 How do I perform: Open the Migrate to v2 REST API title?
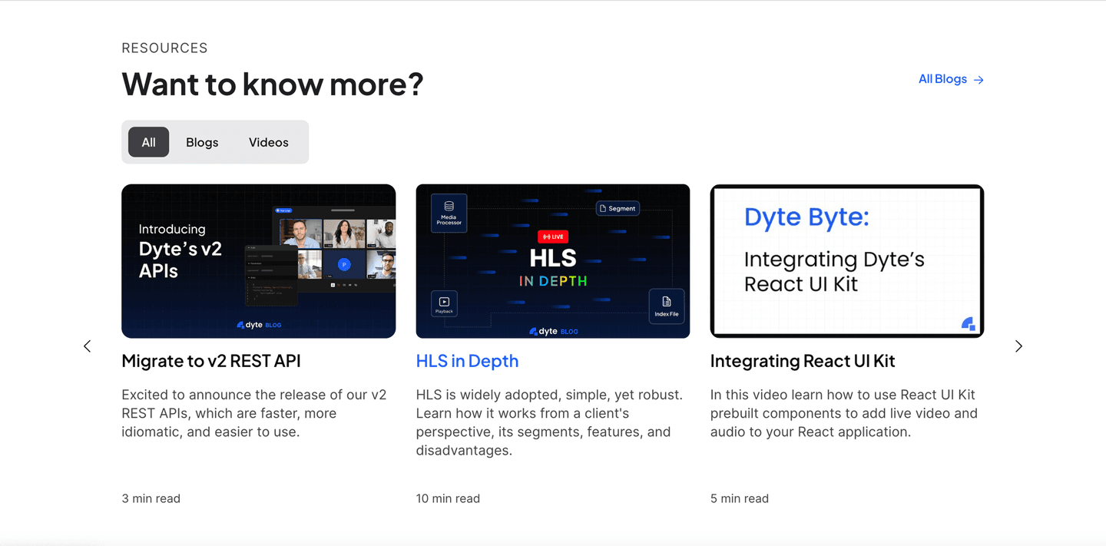pyautogui.click(x=211, y=361)
